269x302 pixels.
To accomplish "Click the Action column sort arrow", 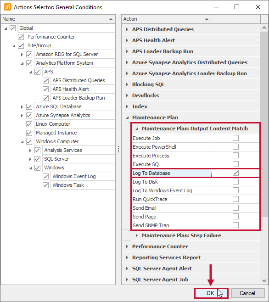I will click(207, 19).
